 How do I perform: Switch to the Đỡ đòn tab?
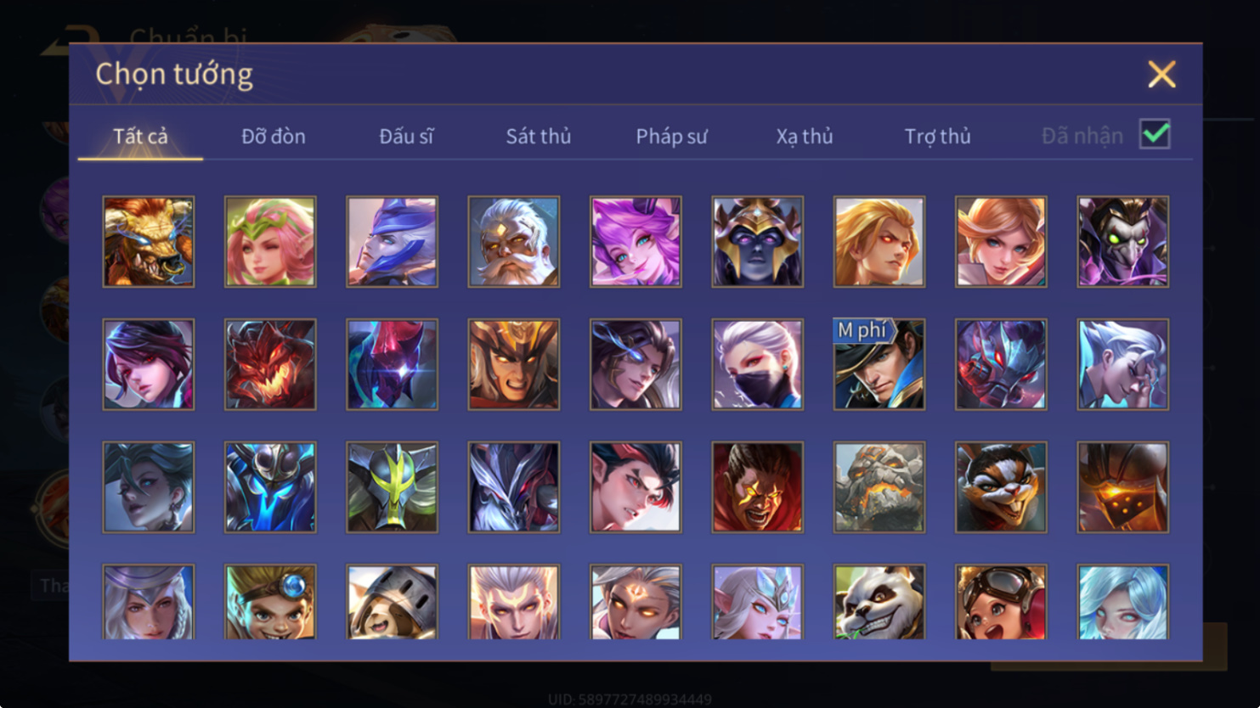point(274,136)
